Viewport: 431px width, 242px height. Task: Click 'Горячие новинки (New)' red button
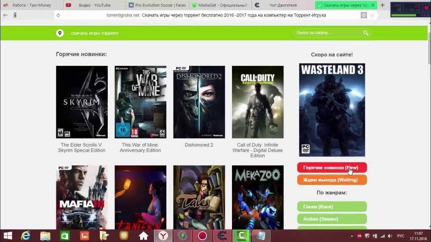pyautogui.click(x=332, y=167)
